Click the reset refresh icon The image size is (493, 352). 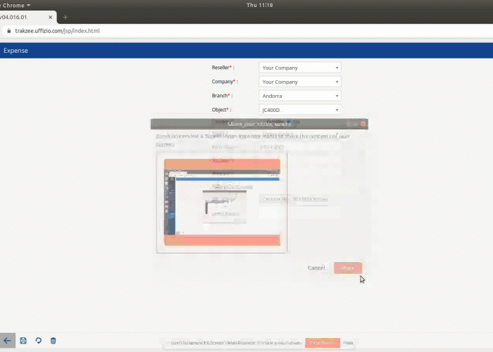click(x=38, y=341)
